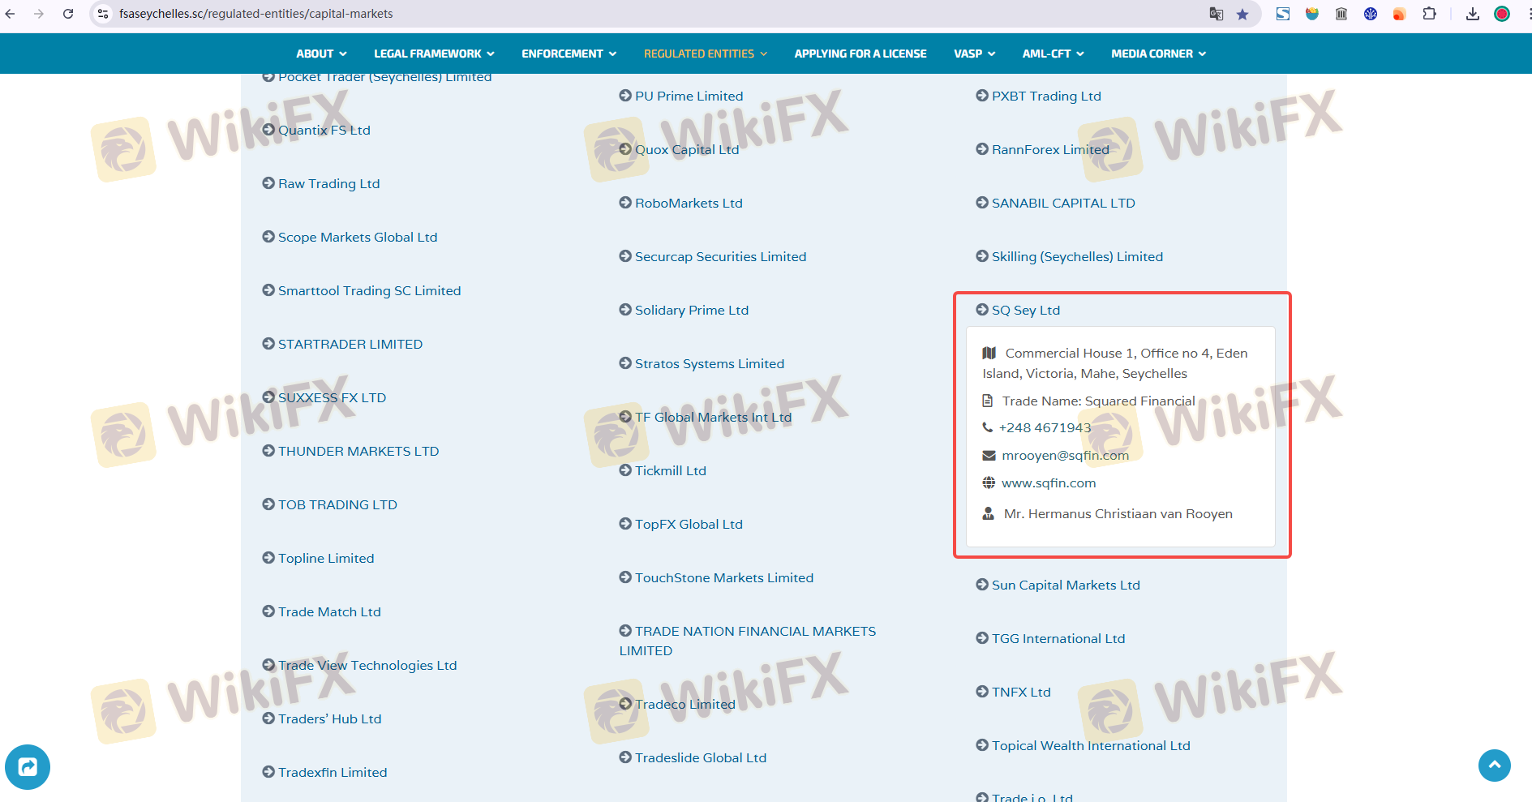Open the ENFORCEMENT dropdown menu
The height and width of the screenshot is (802, 1532).
coord(569,54)
